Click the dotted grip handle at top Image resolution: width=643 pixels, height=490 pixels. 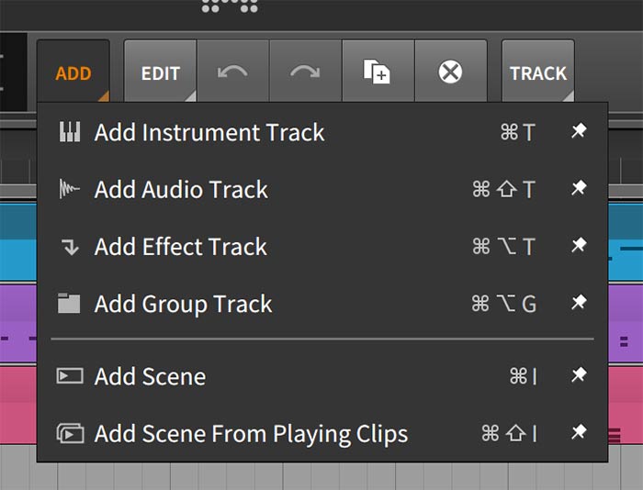[x=230, y=6]
